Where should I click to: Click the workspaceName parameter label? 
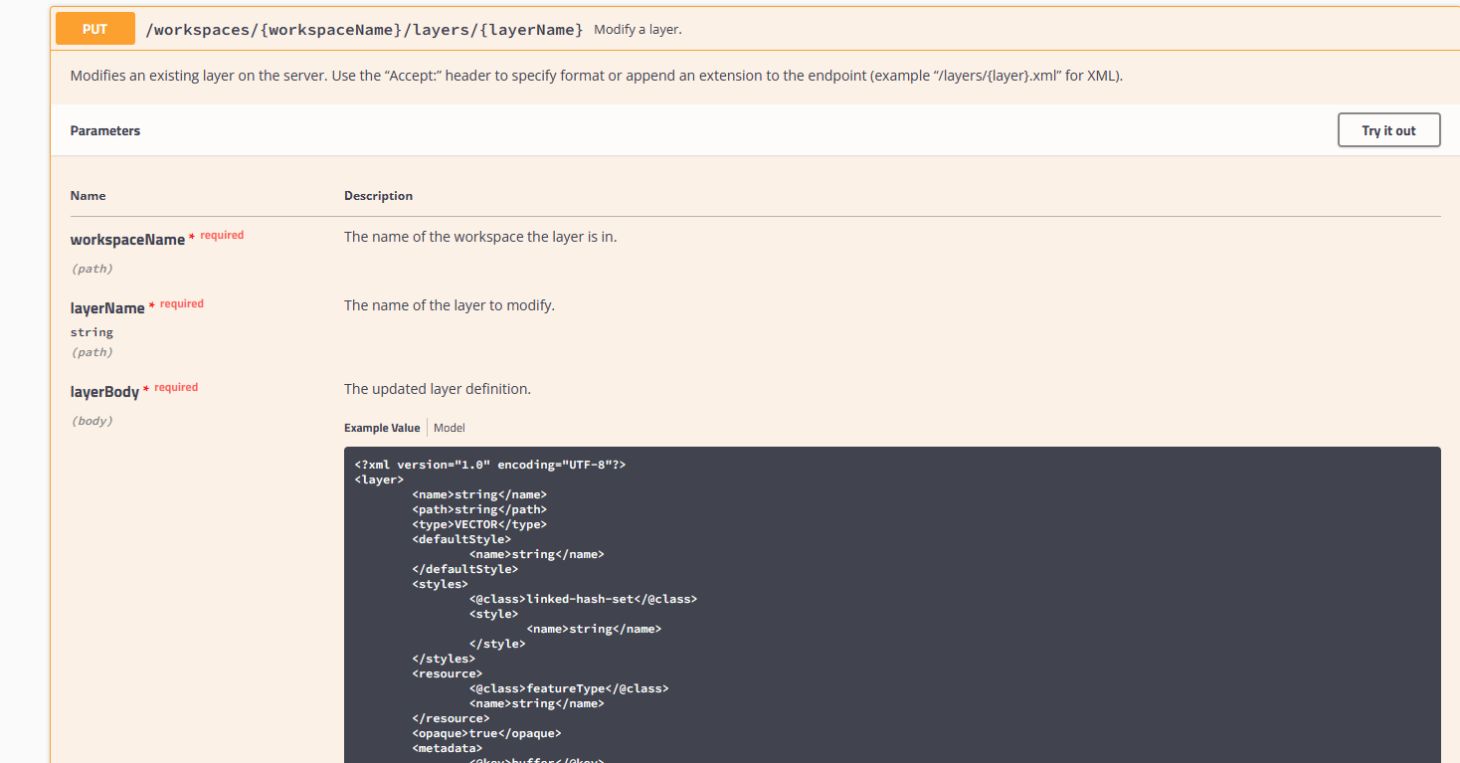coord(128,239)
